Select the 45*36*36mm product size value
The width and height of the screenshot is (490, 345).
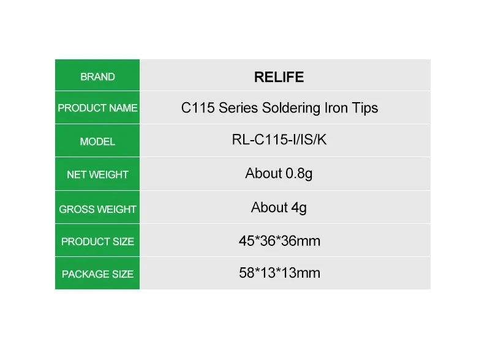pyautogui.click(x=279, y=241)
